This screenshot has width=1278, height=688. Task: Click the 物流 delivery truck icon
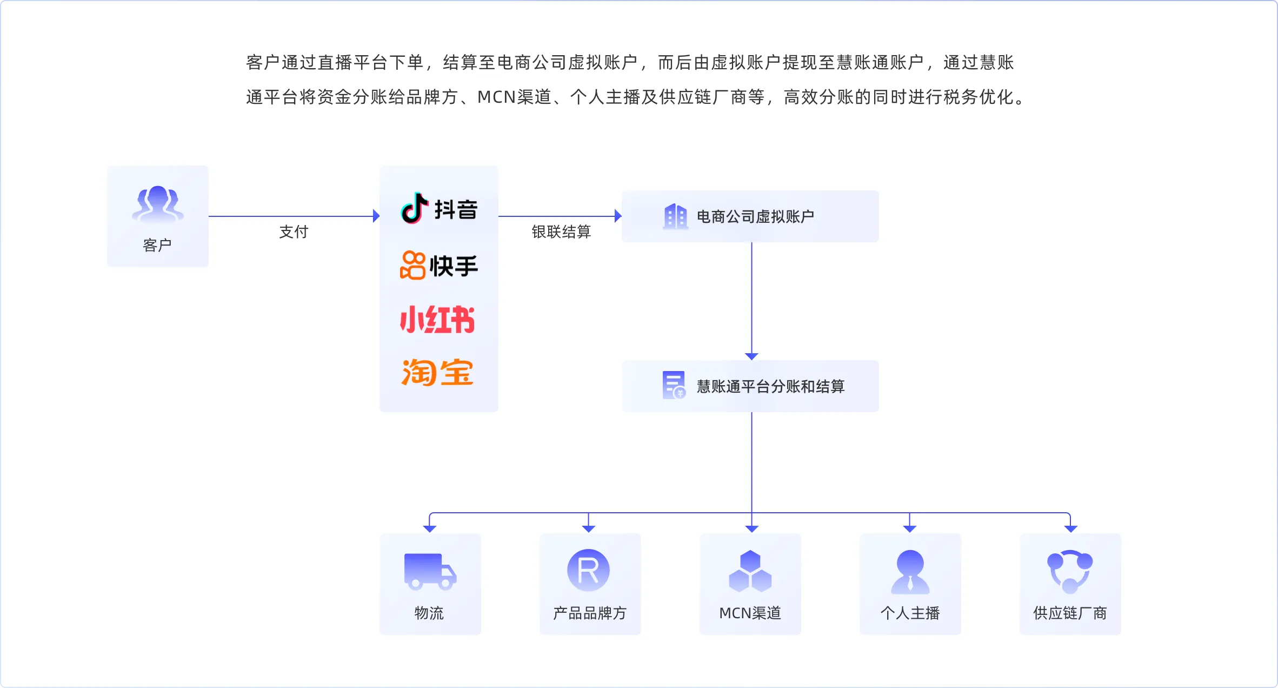click(430, 571)
